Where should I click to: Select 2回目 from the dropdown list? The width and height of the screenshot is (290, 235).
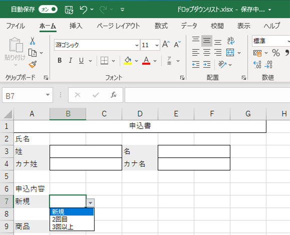(x=72, y=219)
